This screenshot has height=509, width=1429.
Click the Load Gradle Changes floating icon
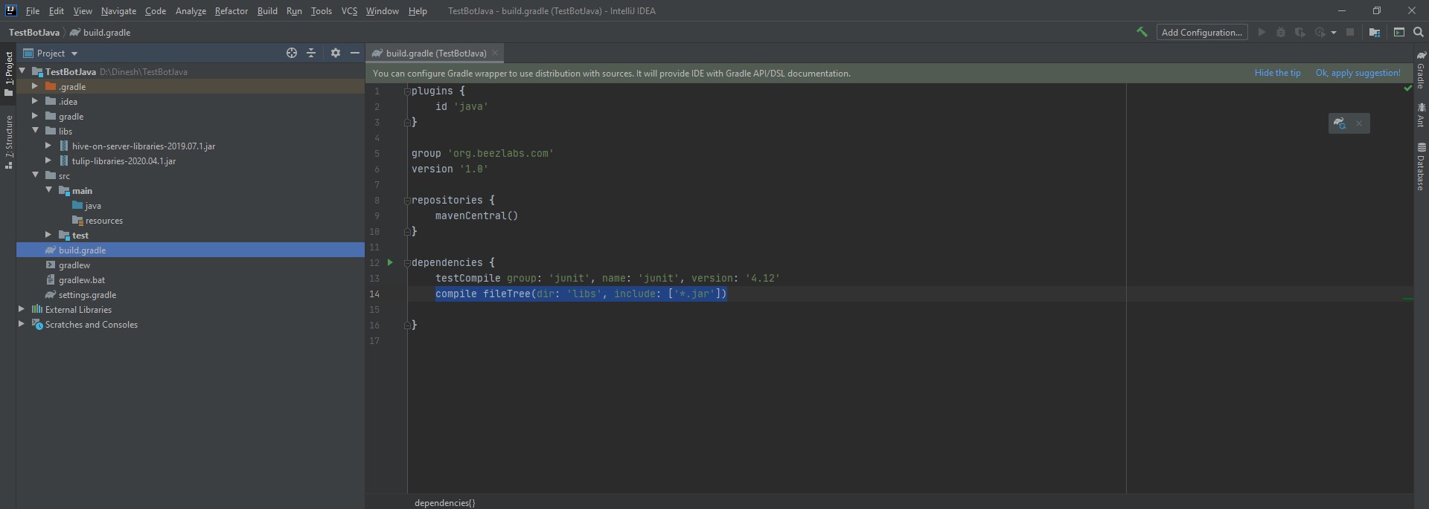[x=1340, y=123]
